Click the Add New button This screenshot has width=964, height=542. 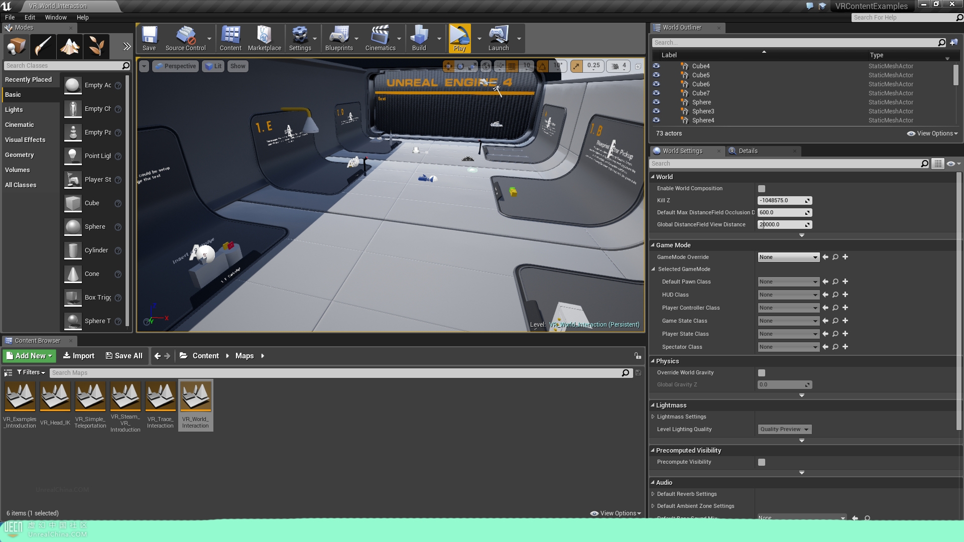tap(30, 356)
